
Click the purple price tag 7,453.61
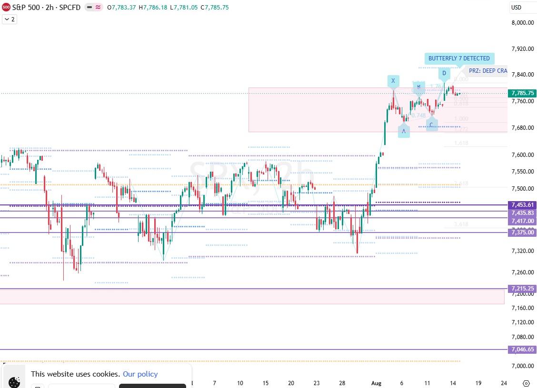522,205
